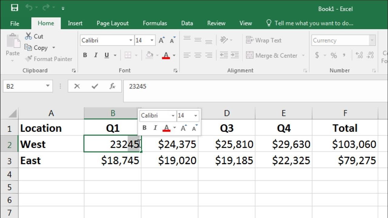Screen dimensions: 388x218
Task: Toggle Italic in the ribbon Font group
Action: 96,55
